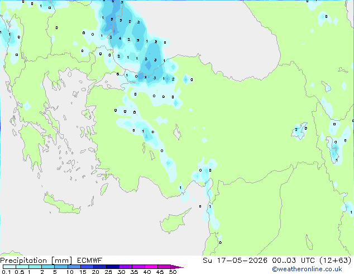Select the 10–15 mm medium blue legend swatch
The height and width of the screenshot is (274, 354).
tap(74, 267)
